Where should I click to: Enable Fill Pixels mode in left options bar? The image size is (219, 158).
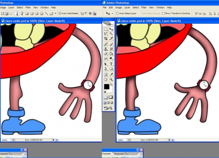pyautogui.click(x=11, y=13)
